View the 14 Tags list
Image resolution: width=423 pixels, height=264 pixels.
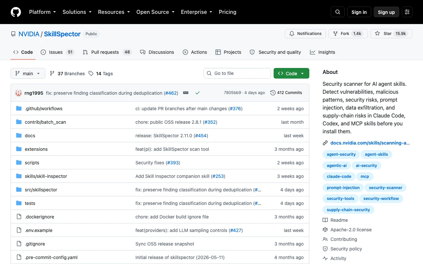[x=101, y=73]
